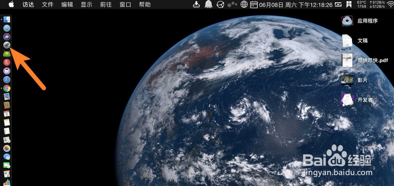Open the red round app icon in Dock

pos(7,63)
